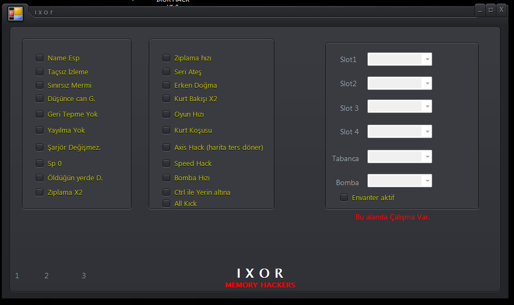Image resolution: width=514 pixels, height=305 pixels.
Task: Switch to page 2 tab
Action: pyautogui.click(x=47, y=276)
